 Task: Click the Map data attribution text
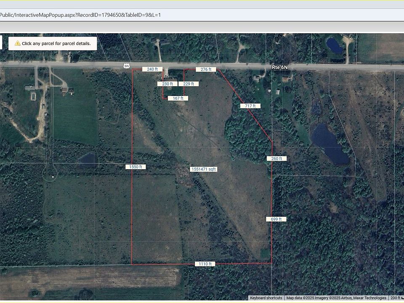tap(336, 298)
